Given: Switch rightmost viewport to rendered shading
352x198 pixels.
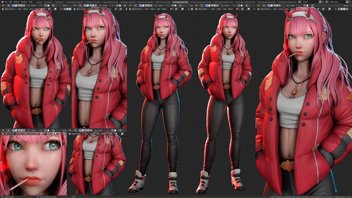Looking at the screenshot, I should click(x=348, y=9).
